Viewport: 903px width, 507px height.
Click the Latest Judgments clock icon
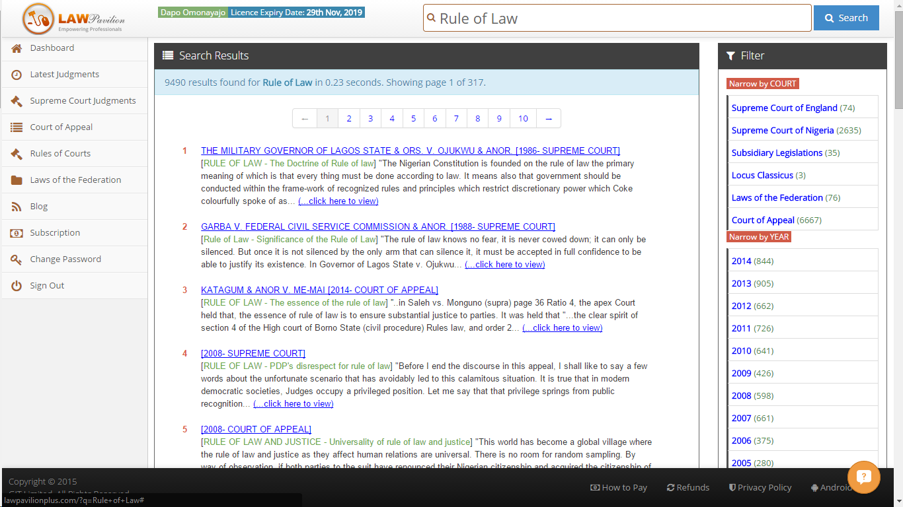(x=17, y=75)
